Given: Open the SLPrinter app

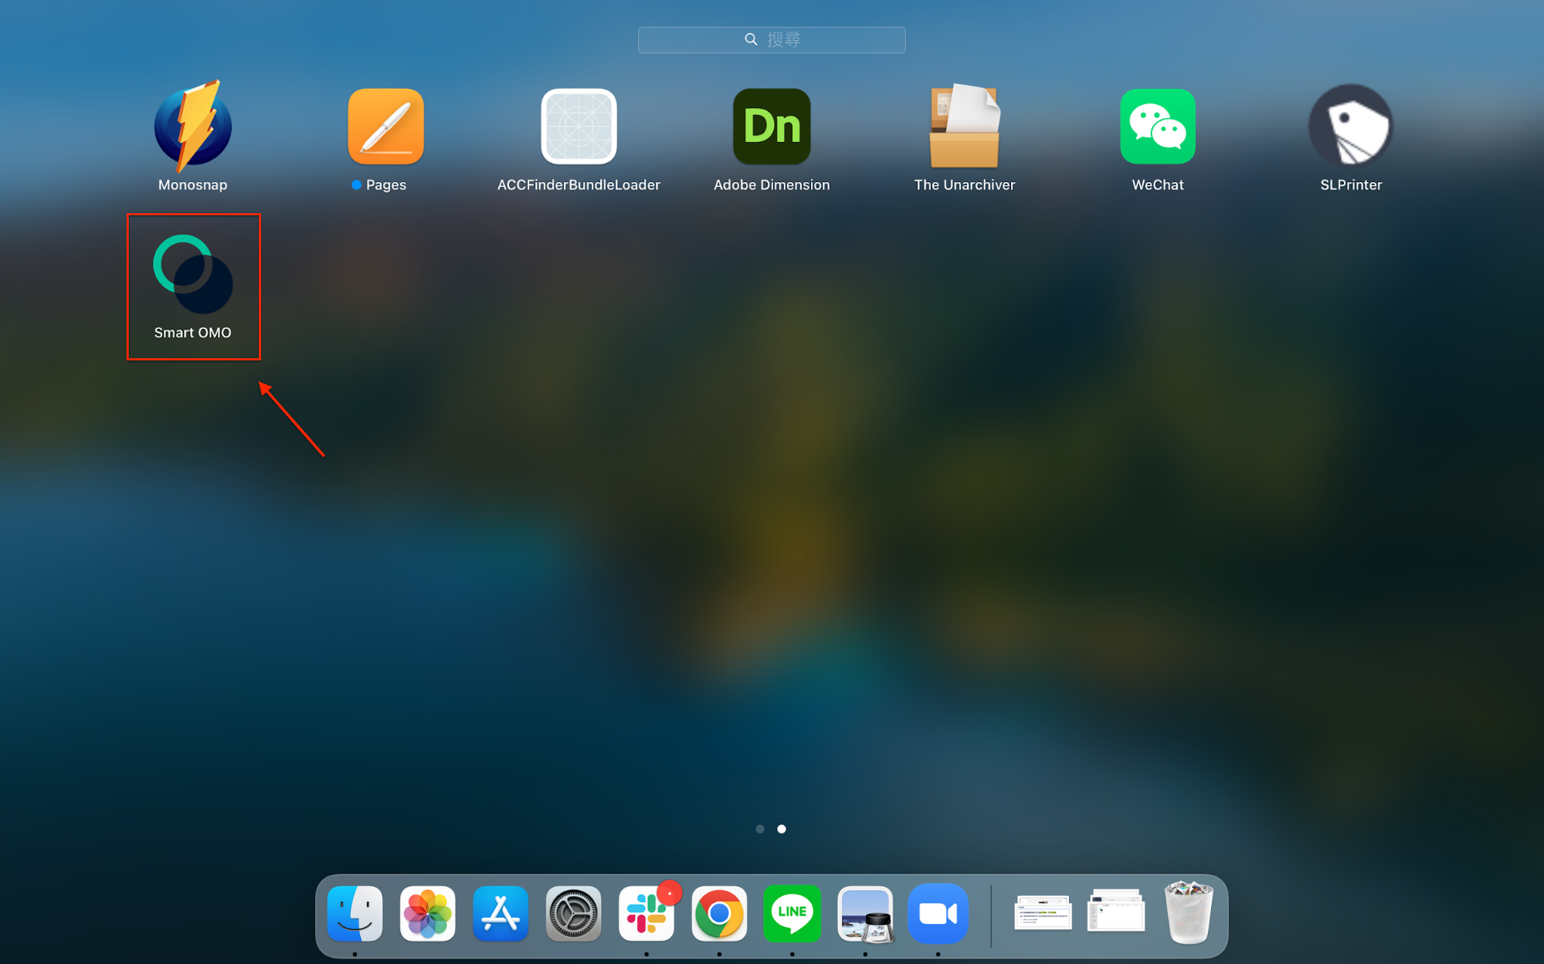Looking at the screenshot, I should (1350, 126).
